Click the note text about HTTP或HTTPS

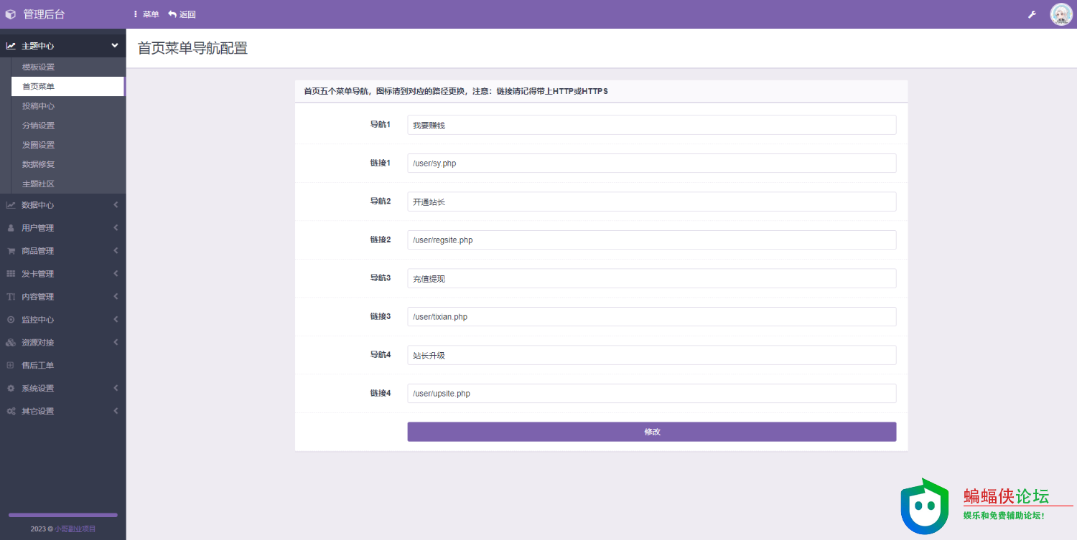click(x=456, y=91)
